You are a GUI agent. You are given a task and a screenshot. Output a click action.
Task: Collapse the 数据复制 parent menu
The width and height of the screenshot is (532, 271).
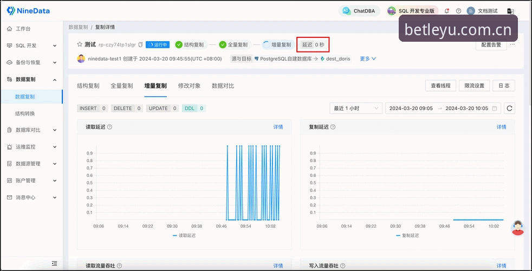31,80
